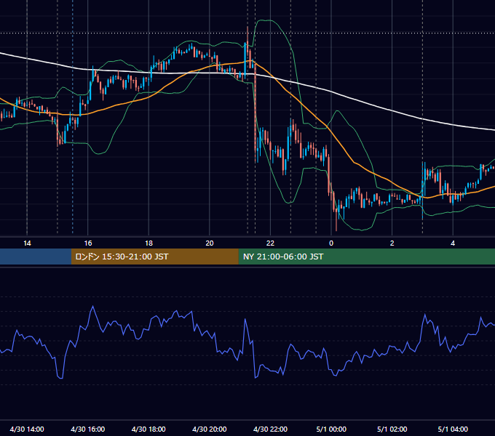Click the NY 21:00-06:00 JST session band
495x436 pixels.
coord(366,257)
